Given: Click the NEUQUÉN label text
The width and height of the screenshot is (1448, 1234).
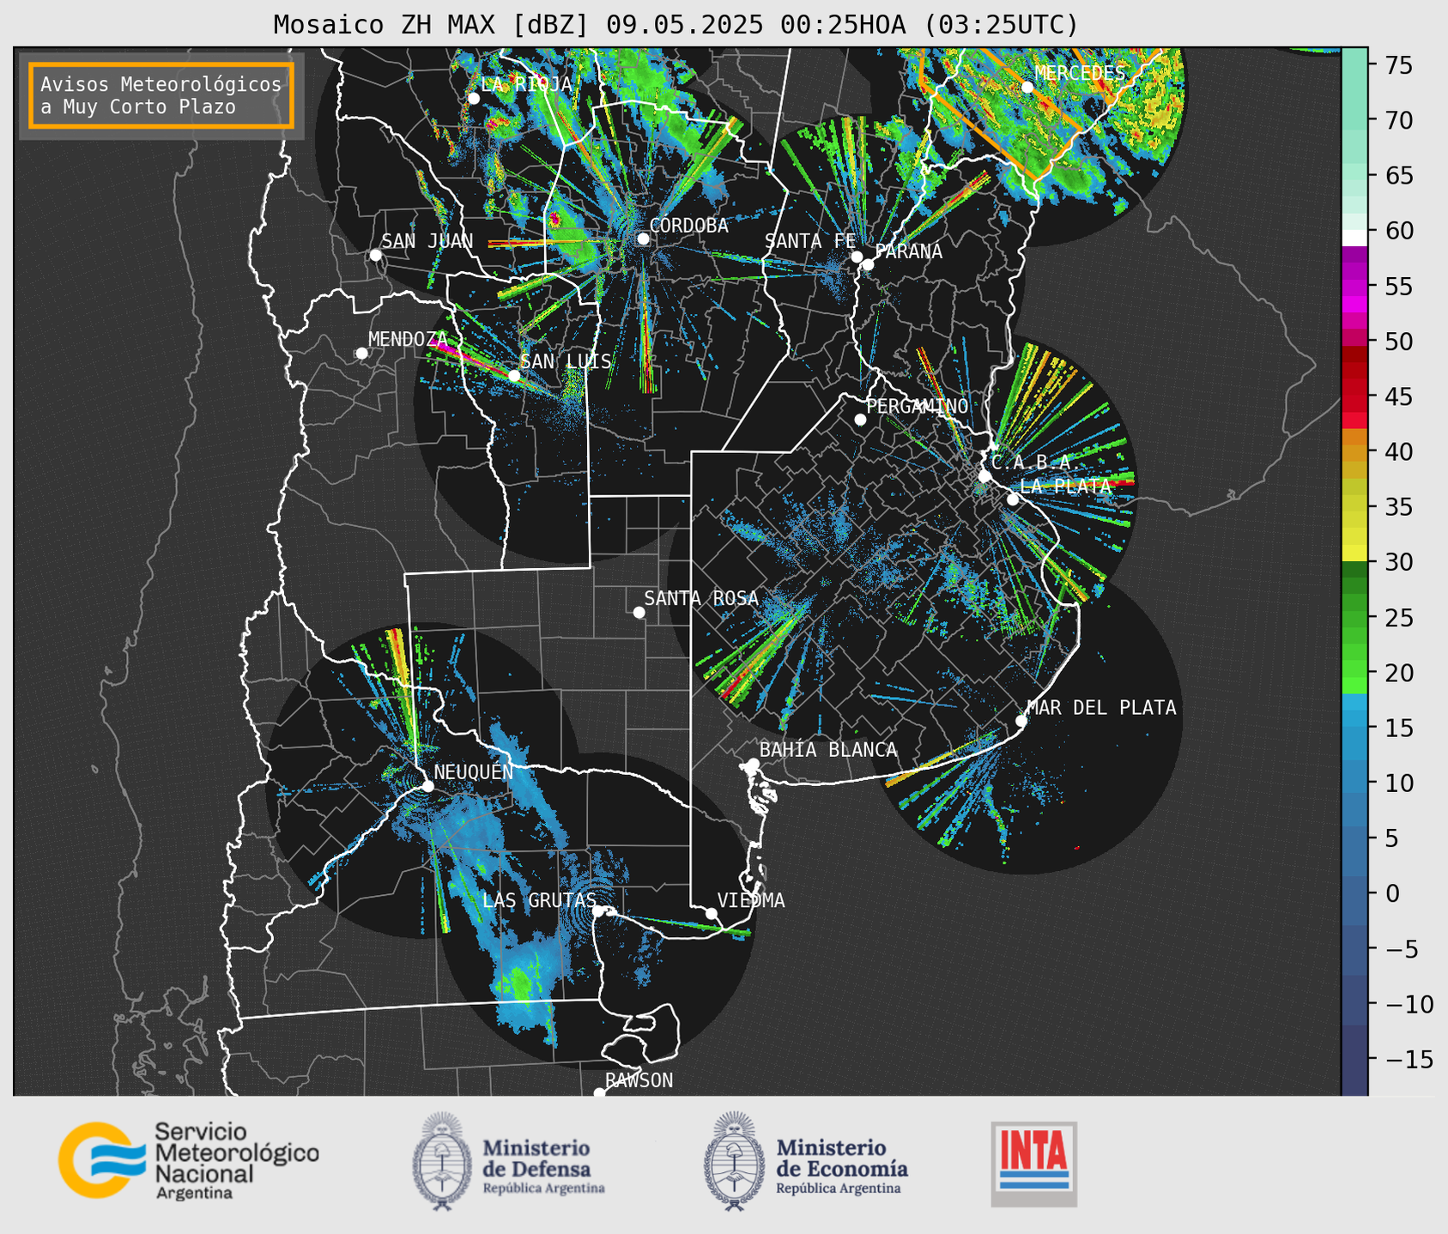Looking at the screenshot, I should (473, 772).
